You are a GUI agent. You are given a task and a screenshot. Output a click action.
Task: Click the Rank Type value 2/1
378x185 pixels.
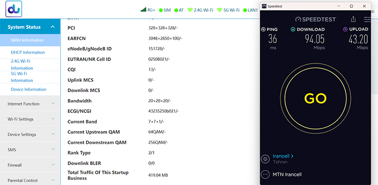click(x=151, y=153)
